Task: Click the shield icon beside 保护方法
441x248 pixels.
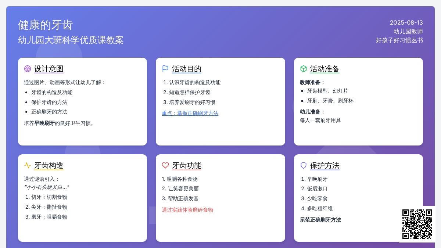Action: point(304,165)
